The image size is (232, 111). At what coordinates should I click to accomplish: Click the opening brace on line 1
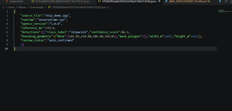pos(14,11)
